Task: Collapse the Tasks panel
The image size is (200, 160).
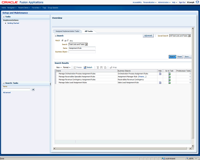Action: tap(4, 17)
